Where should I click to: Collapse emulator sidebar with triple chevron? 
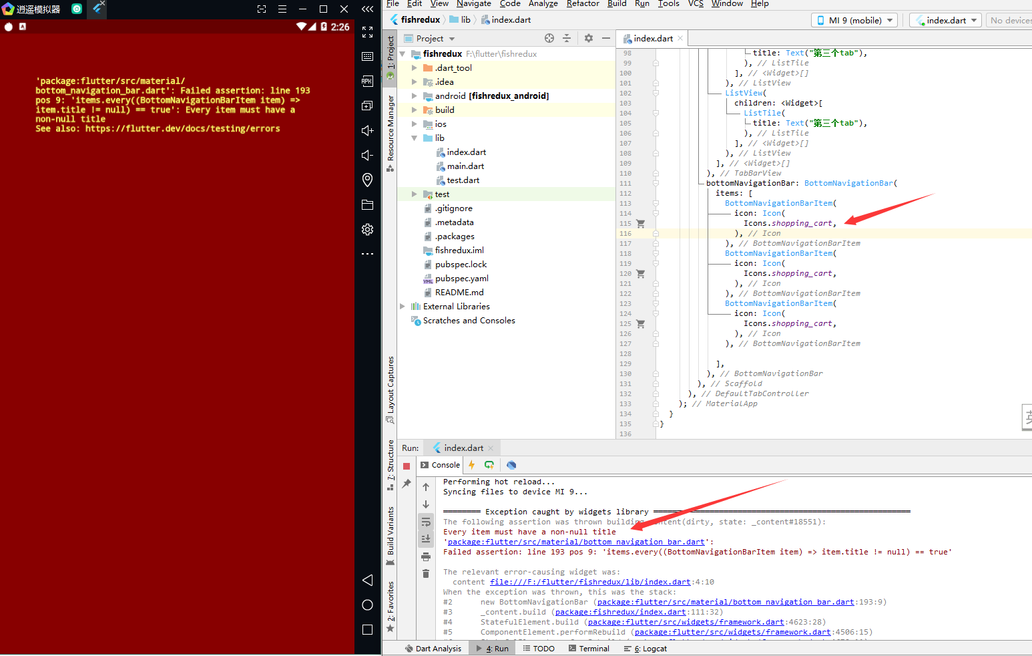[367, 9]
